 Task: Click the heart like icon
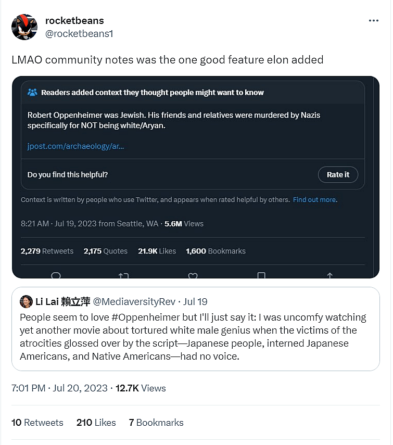point(192,275)
